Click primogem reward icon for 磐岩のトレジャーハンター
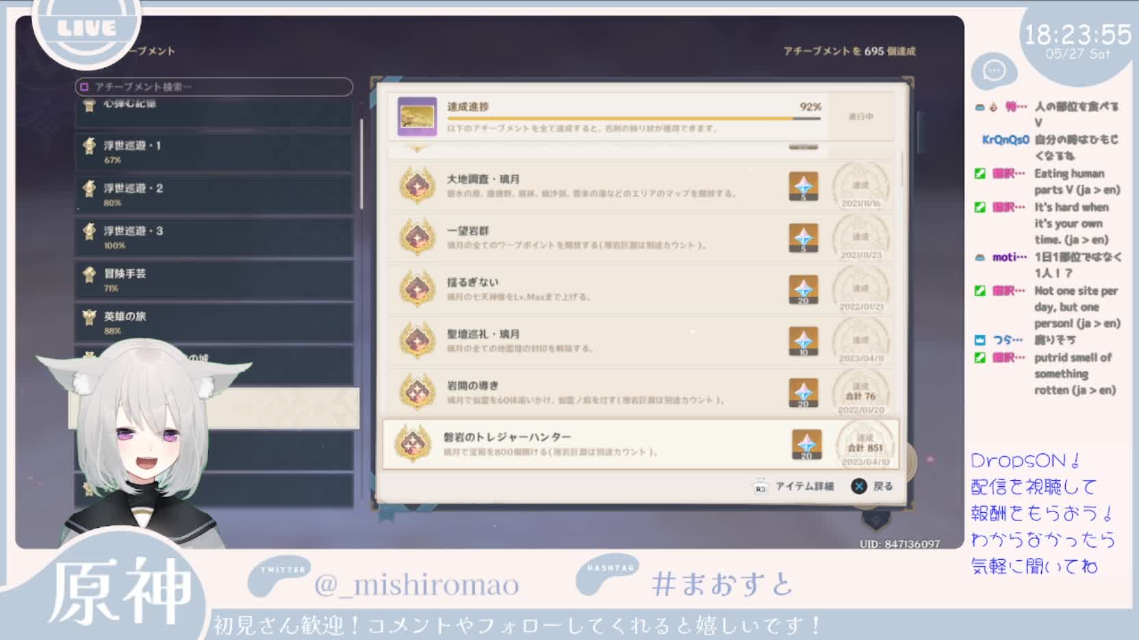 806,444
